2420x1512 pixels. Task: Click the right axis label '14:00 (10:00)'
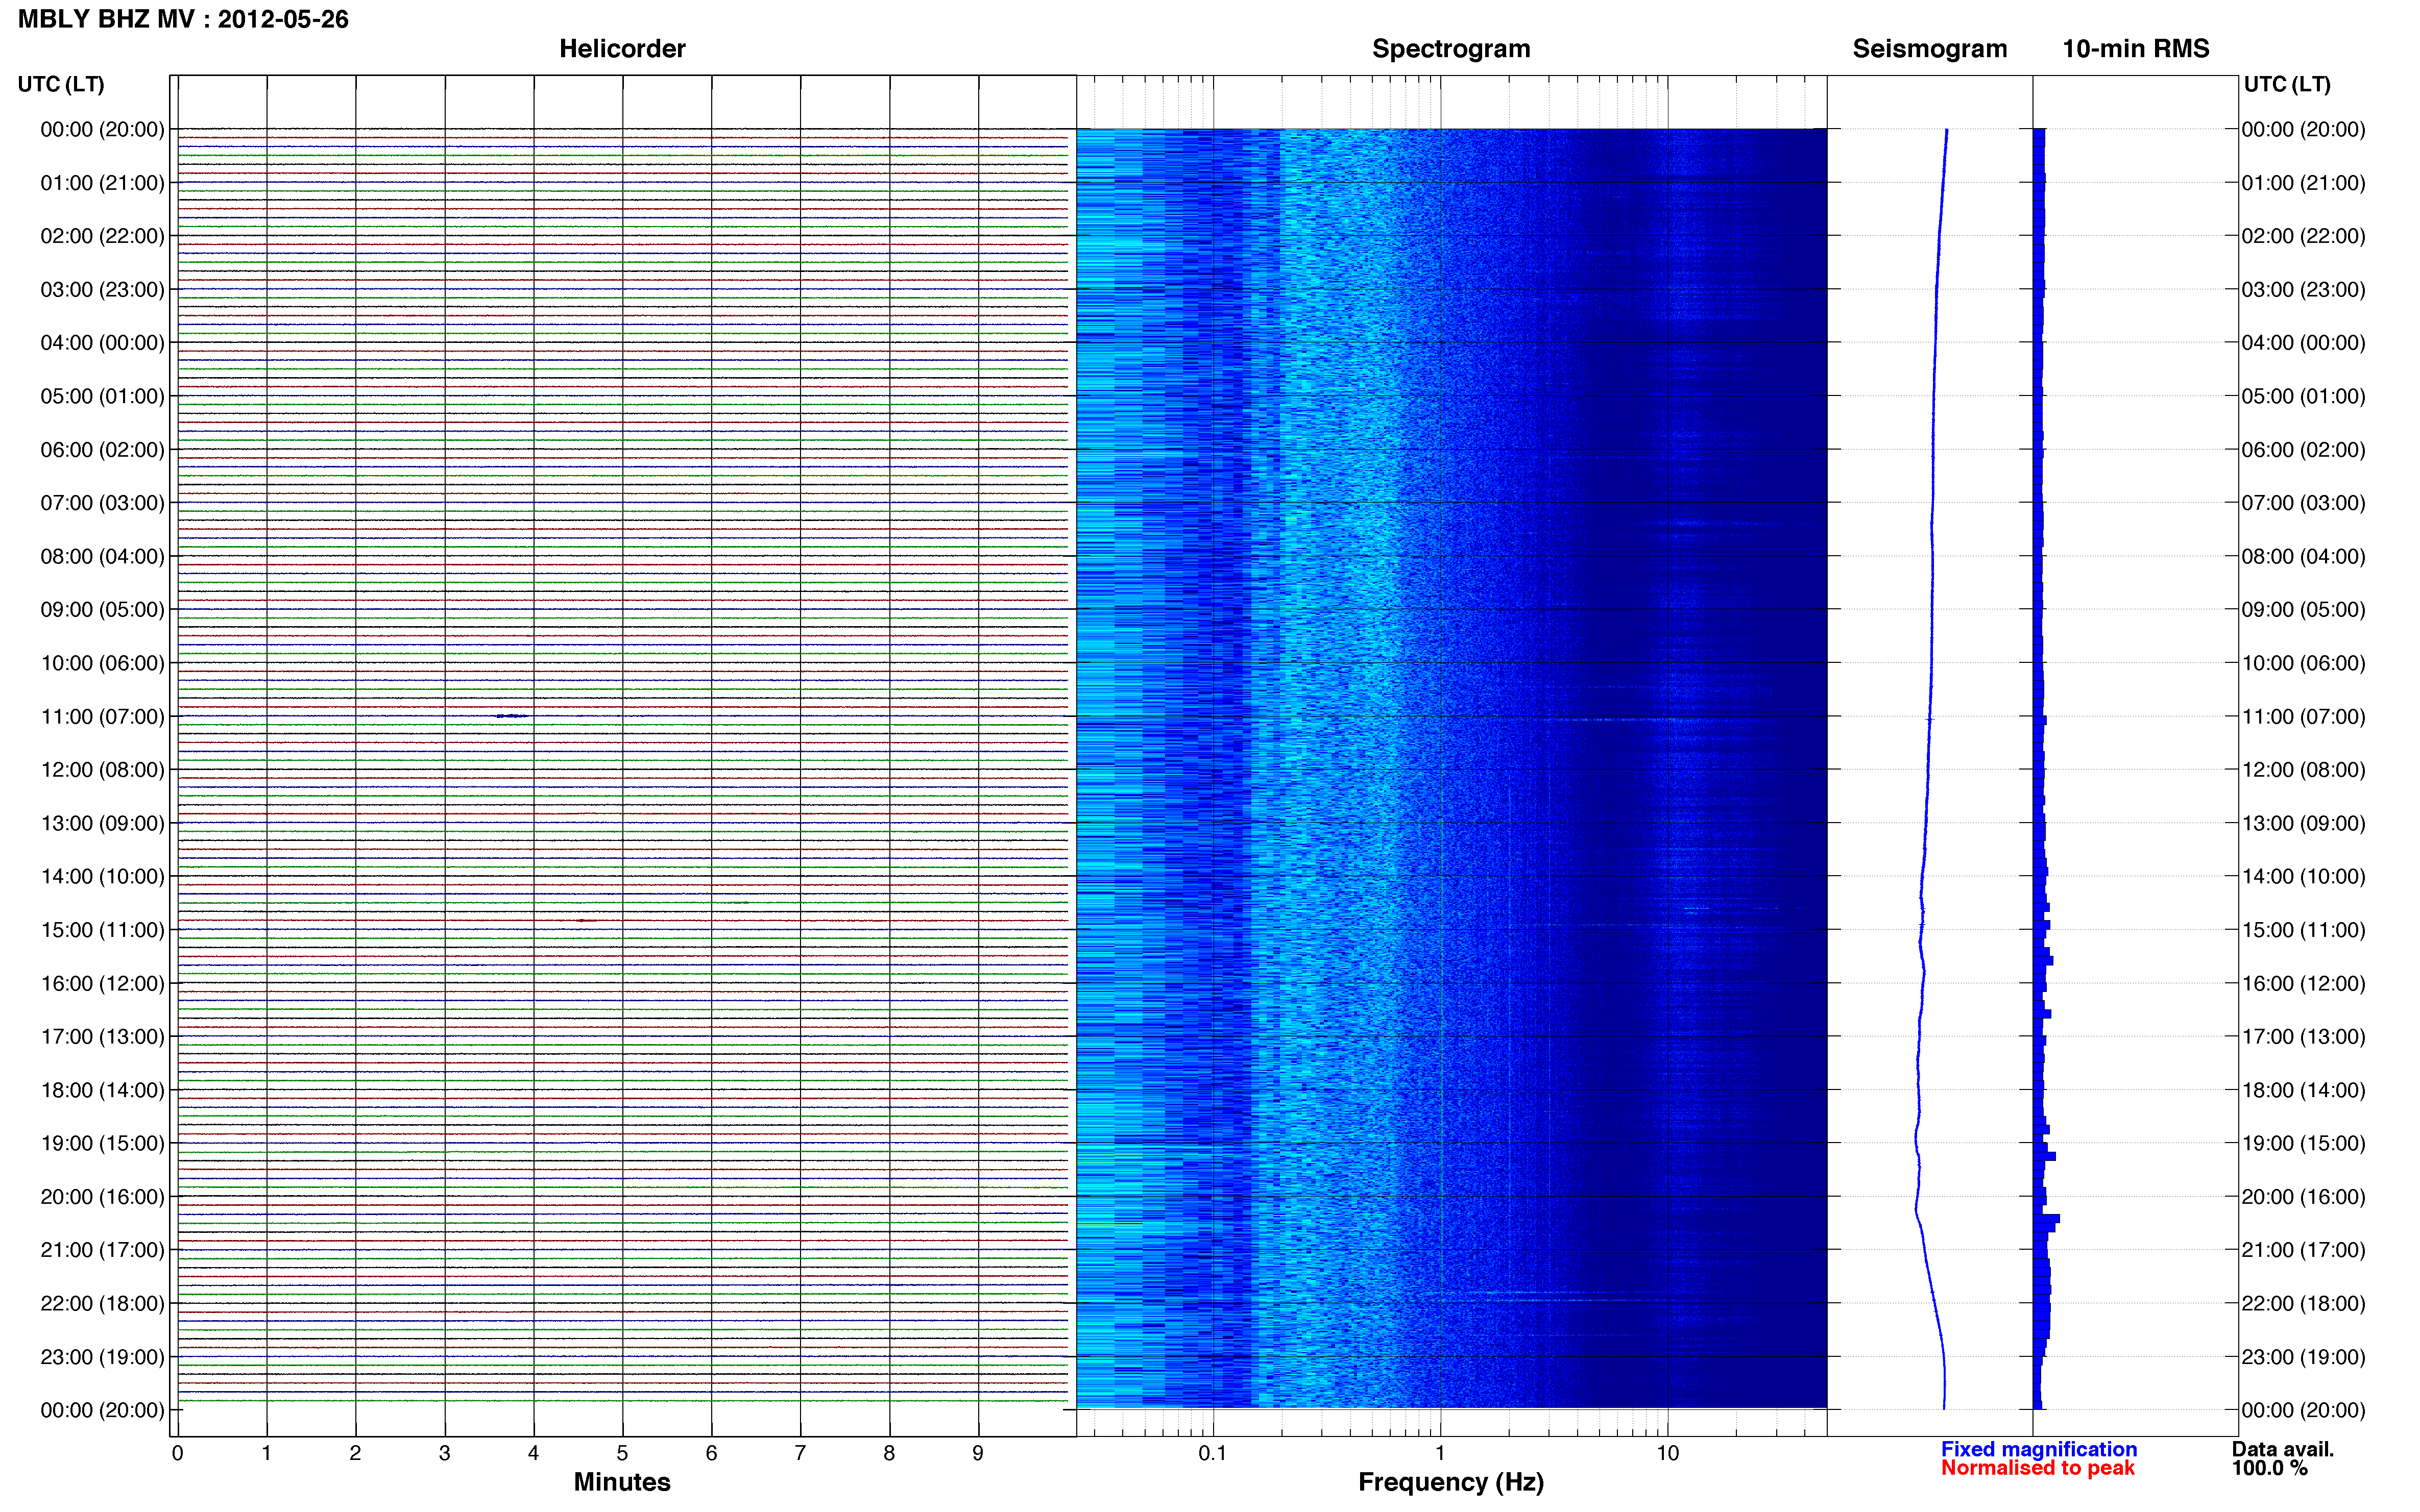pos(2303,877)
